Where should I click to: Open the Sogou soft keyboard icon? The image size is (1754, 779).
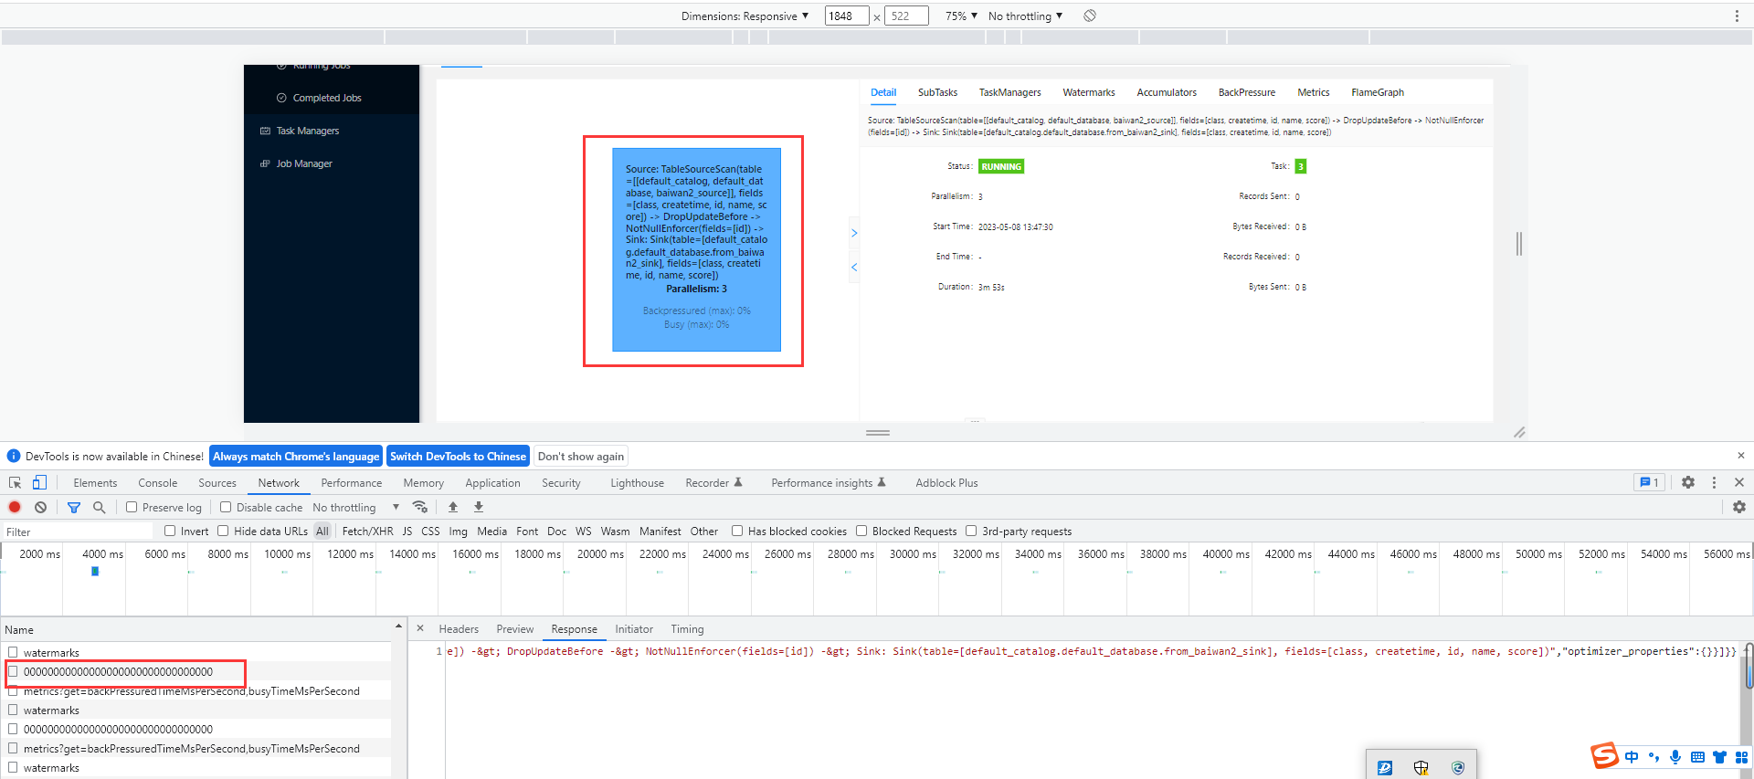pos(1697,757)
